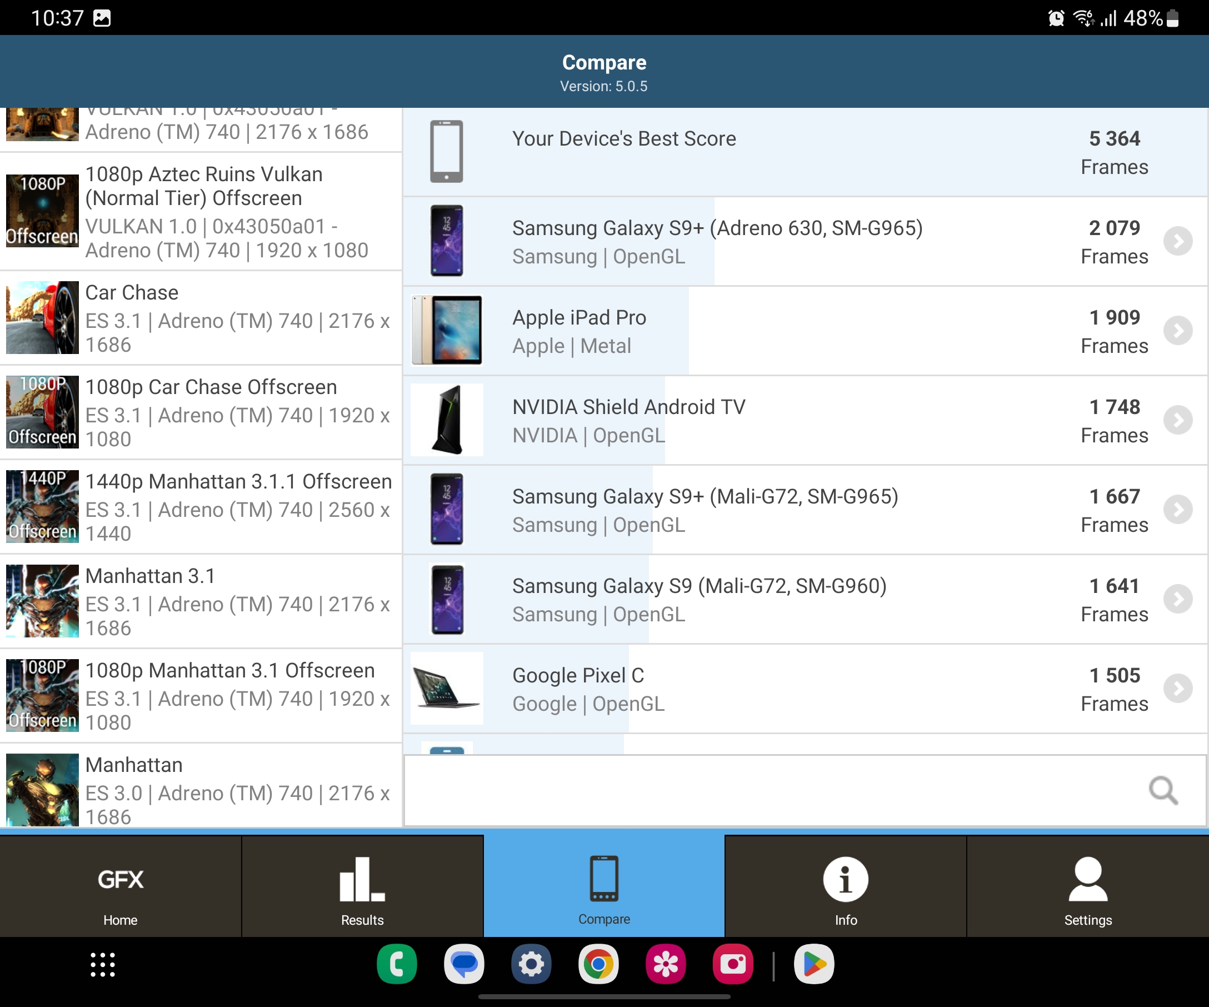Expand Apple iPad Pro details chevron

[x=1177, y=331]
